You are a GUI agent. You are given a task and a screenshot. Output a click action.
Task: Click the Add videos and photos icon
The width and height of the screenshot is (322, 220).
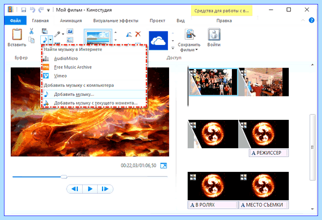click(45, 31)
